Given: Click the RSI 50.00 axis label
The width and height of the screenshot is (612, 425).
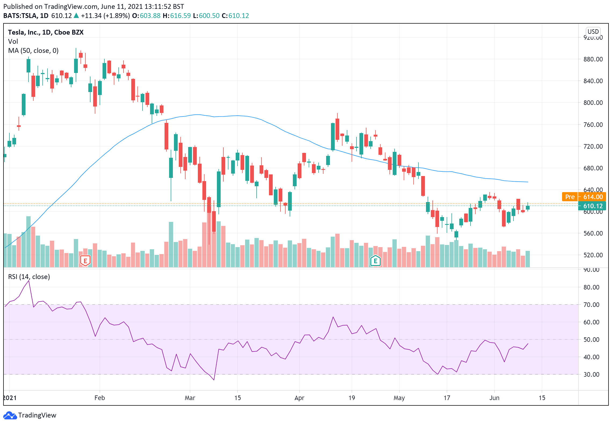Looking at the screenshot, I should tap(591, 339).
